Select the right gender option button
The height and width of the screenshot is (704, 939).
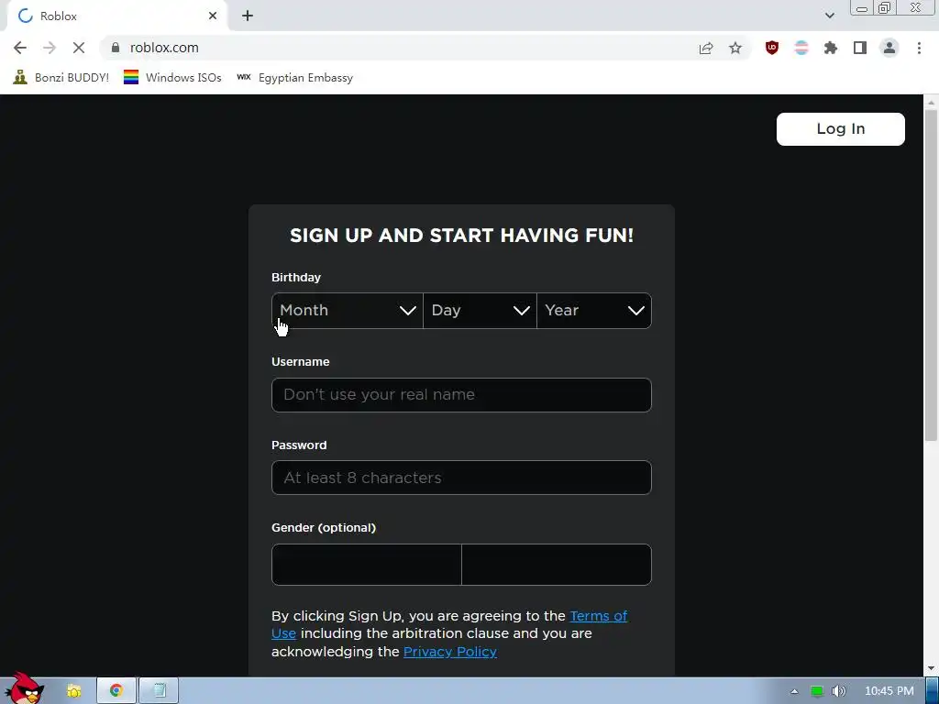pos(557,565)
